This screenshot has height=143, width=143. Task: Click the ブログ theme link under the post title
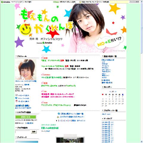coord(48,131)
